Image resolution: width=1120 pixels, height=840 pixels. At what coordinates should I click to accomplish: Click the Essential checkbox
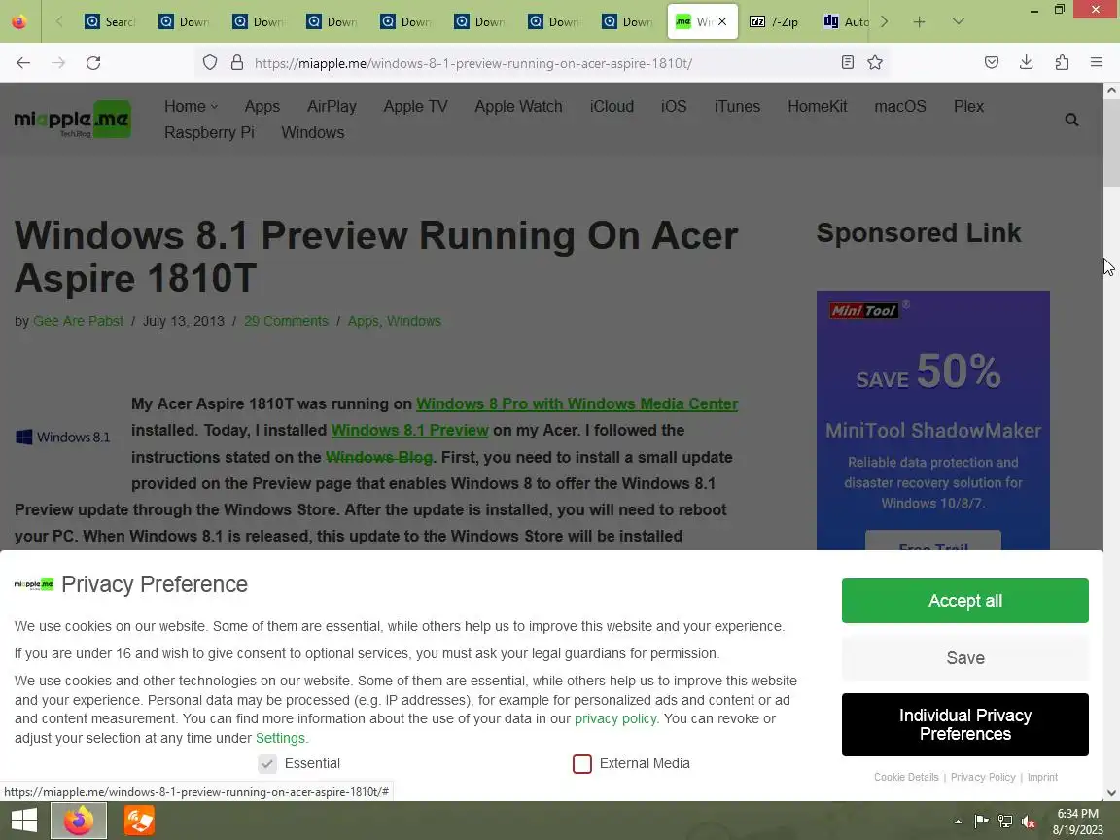(267, 763)
